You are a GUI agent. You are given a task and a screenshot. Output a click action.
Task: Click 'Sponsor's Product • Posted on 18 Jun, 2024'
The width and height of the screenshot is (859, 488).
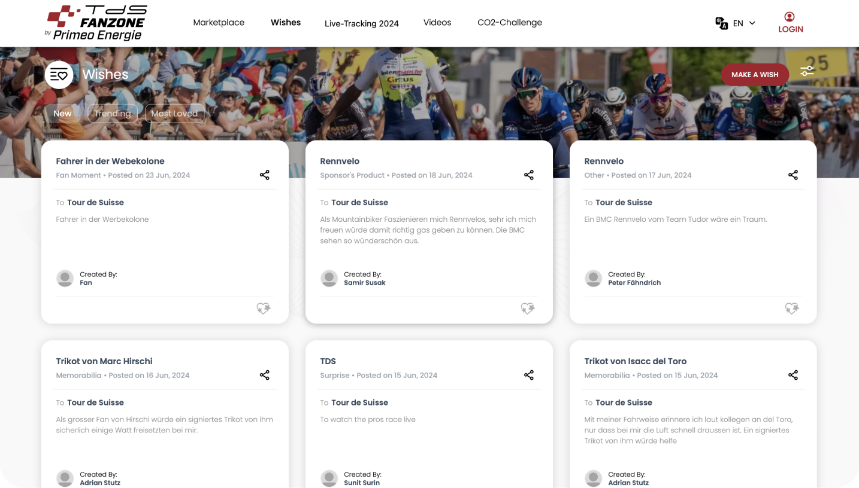(x=396, y=175)
